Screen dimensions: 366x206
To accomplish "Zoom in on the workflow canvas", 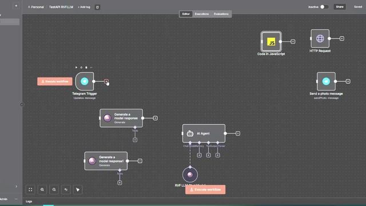I will click(42, 189).
